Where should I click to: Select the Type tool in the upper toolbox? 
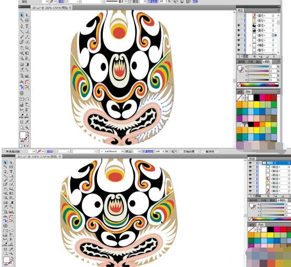coord(27,26)
